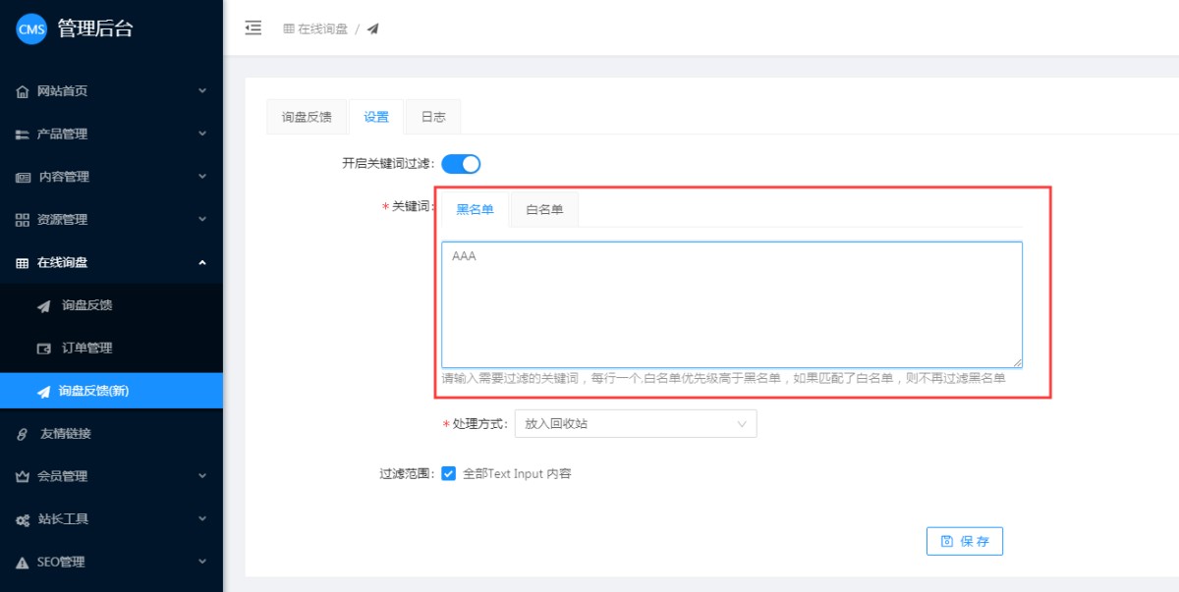Image resolution: width=1179 pixels, height=592 pixels.
Task: Click the 在线询盘 breadcrumb link
Action: [x=323, y=28]
